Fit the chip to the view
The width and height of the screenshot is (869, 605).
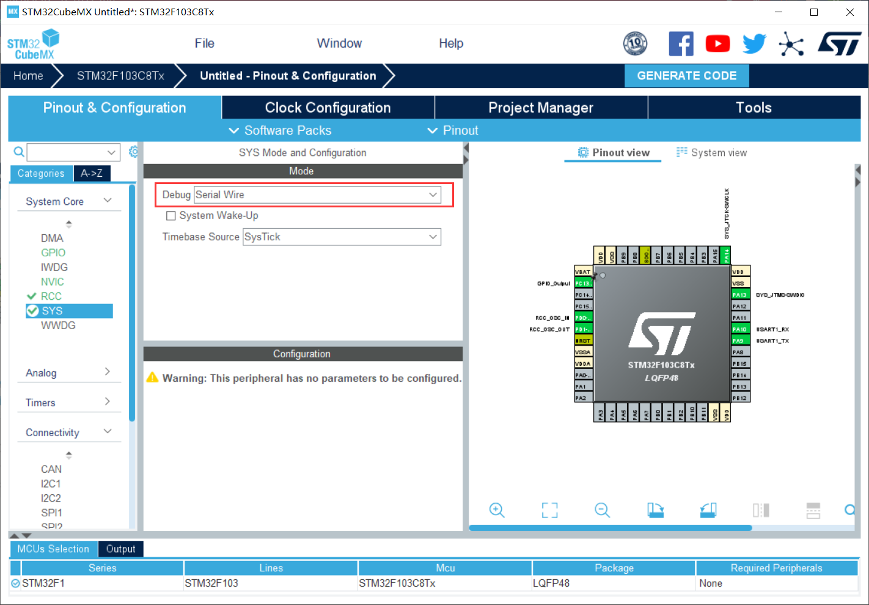pyautogui.click(x=549, y=510)
